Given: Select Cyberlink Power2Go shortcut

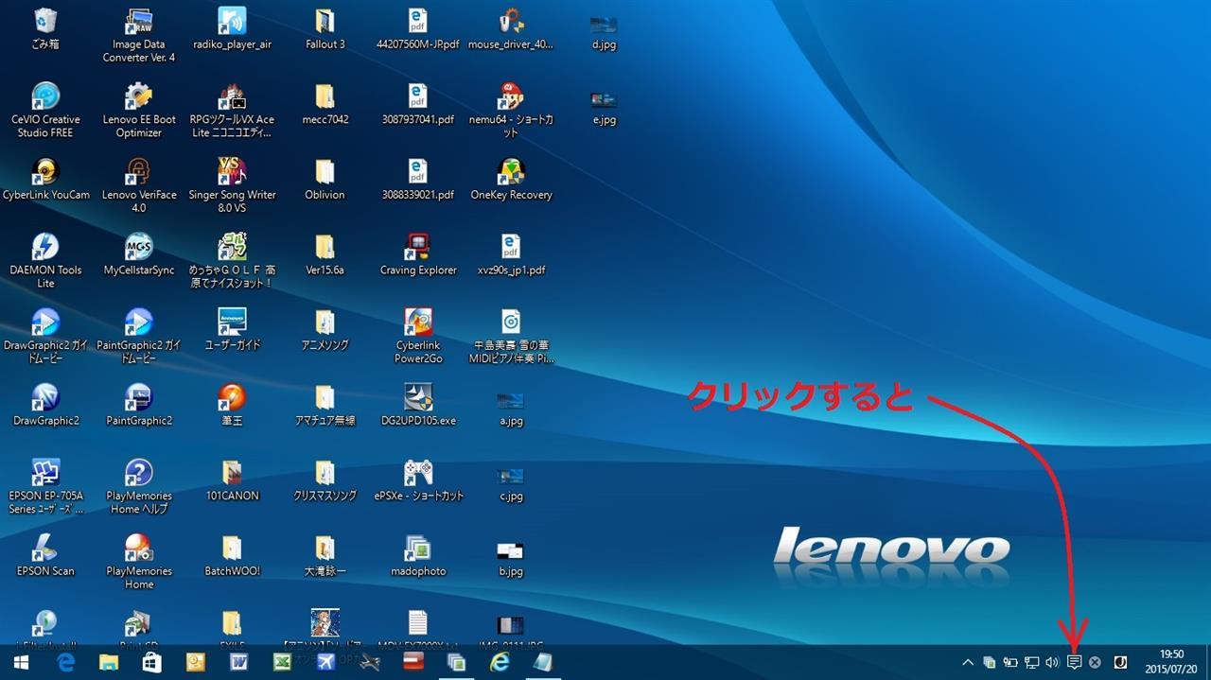Looking at the screenshot, I should (417, 336).
